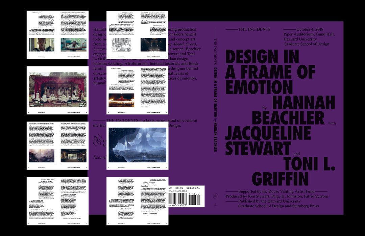Click the large 'HANNAH' name on cover
The height and width of the screenshot is (236, 365).
[x=303, y=102]
